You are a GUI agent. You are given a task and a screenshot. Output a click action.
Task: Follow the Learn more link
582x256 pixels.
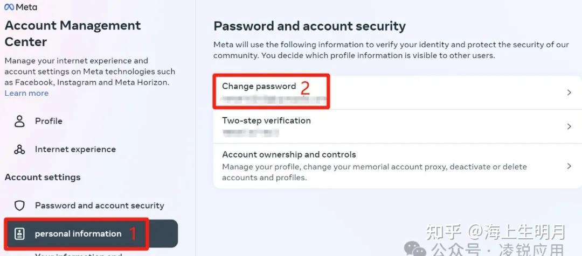[26, 93]
